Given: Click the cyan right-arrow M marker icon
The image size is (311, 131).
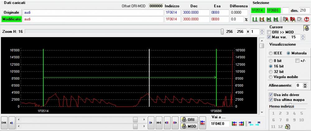Looking at the screenshot, I should tap(258, 124).
